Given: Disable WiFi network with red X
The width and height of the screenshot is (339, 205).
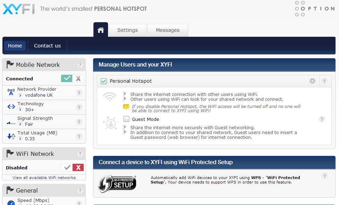Looking at the screenshot, I should [78, 168].
